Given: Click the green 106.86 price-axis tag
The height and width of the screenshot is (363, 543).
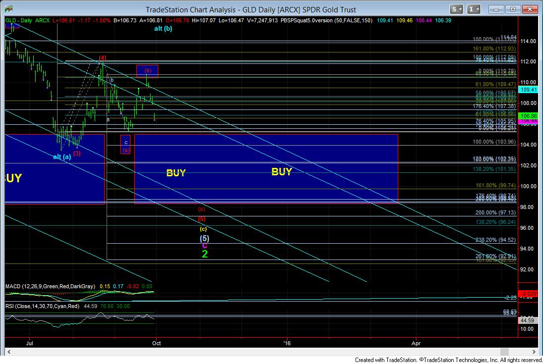Looking at the screenshot, I should pos(528,116).
